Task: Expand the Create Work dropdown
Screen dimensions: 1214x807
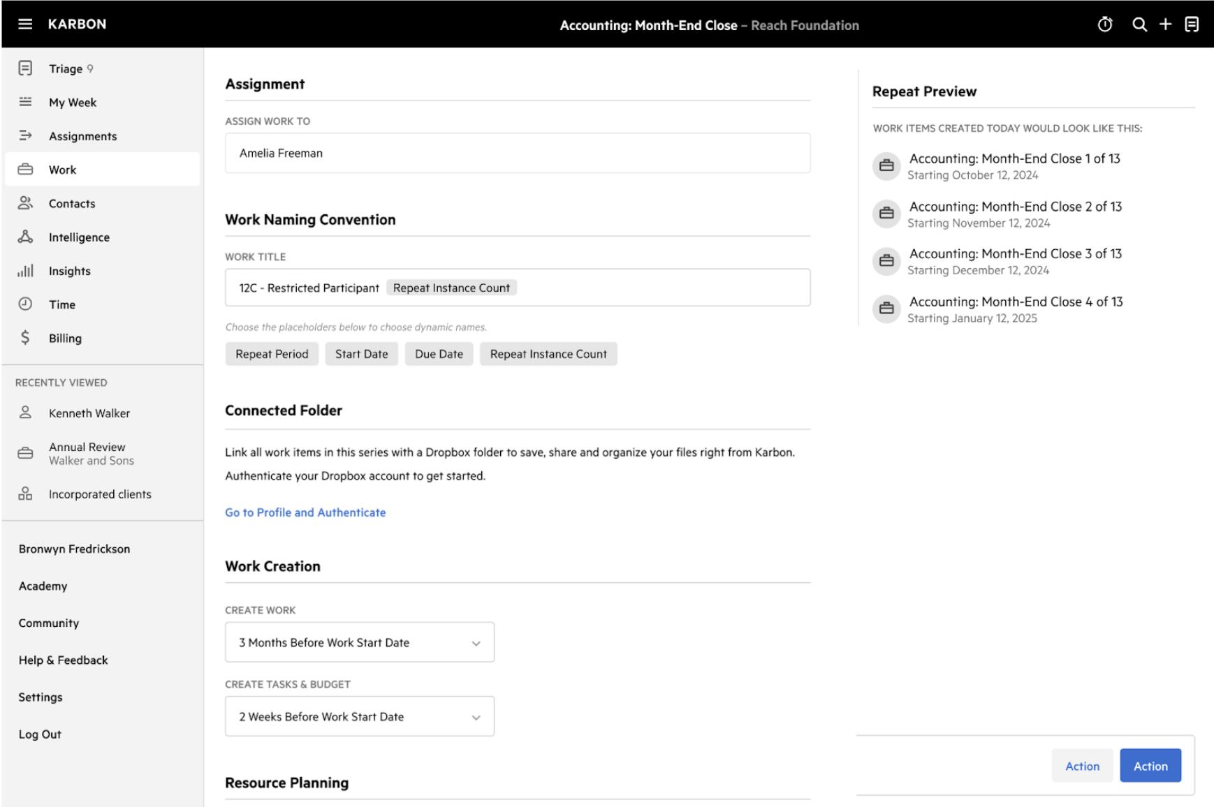Action: click(359, 642)
